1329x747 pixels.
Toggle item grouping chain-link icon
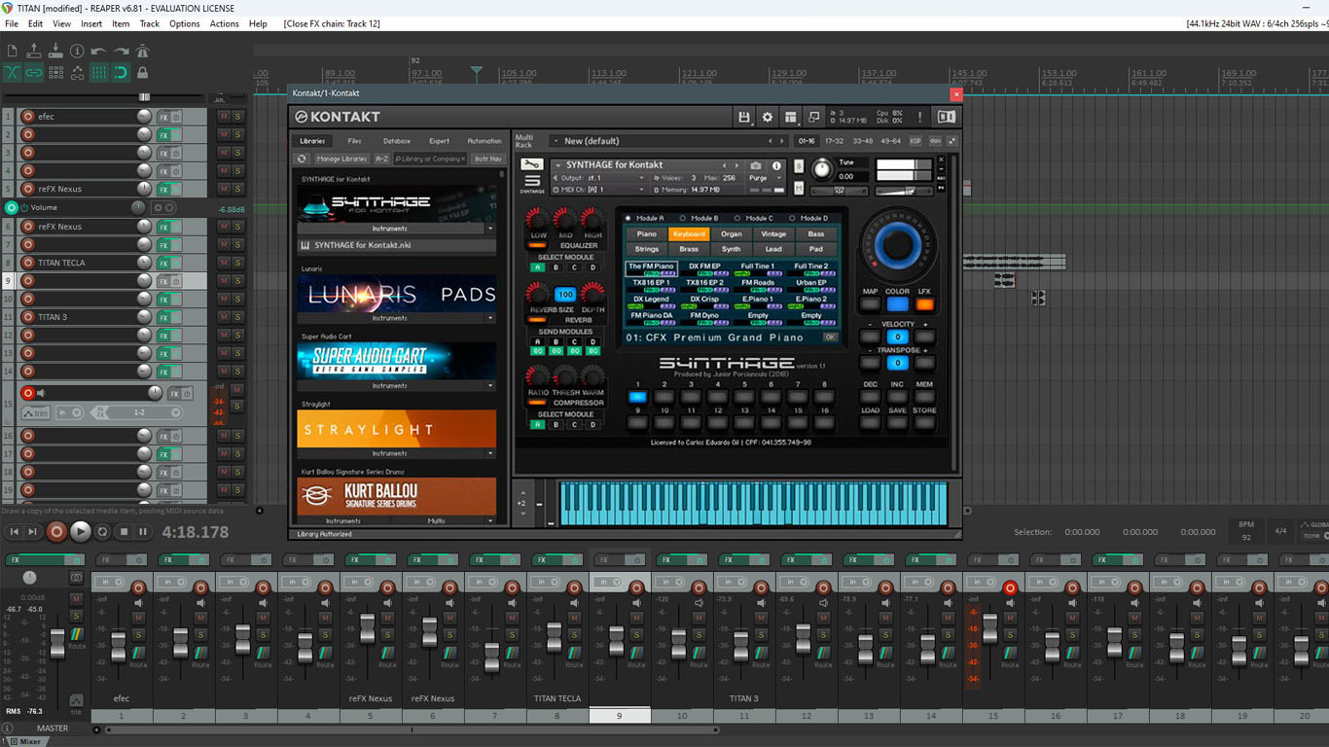34,72
